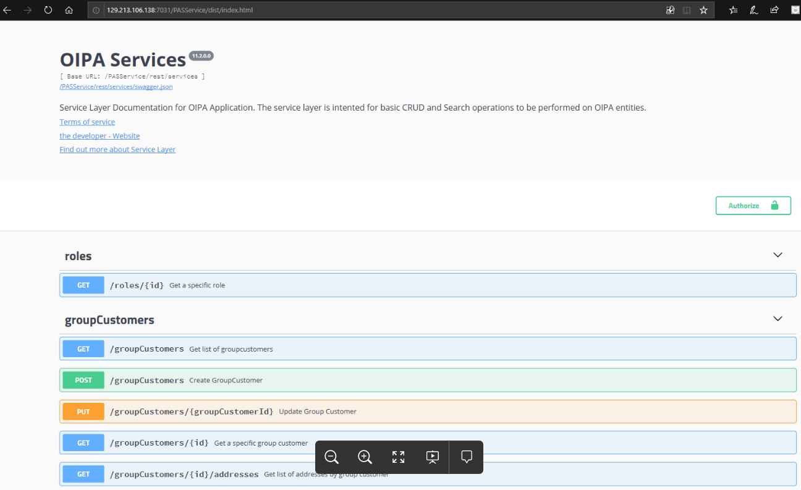Viewport: 801px width, 490px height.
Task: Start presentation mode icon
Action: [432, 457]
